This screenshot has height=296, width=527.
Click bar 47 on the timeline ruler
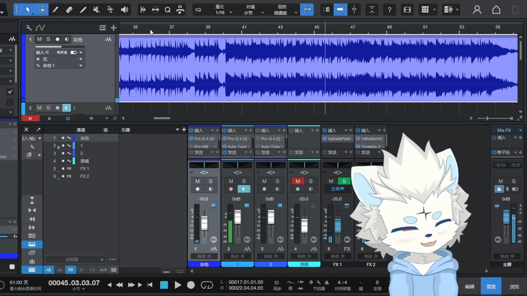click(353, 27)
